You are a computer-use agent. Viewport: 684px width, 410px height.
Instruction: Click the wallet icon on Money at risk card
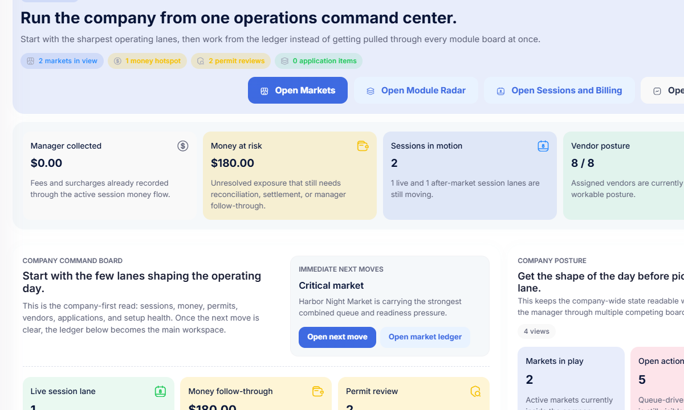coord(363,146)
